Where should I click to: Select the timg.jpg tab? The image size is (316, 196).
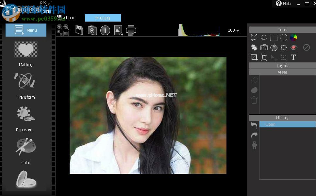tap(103, 18)
